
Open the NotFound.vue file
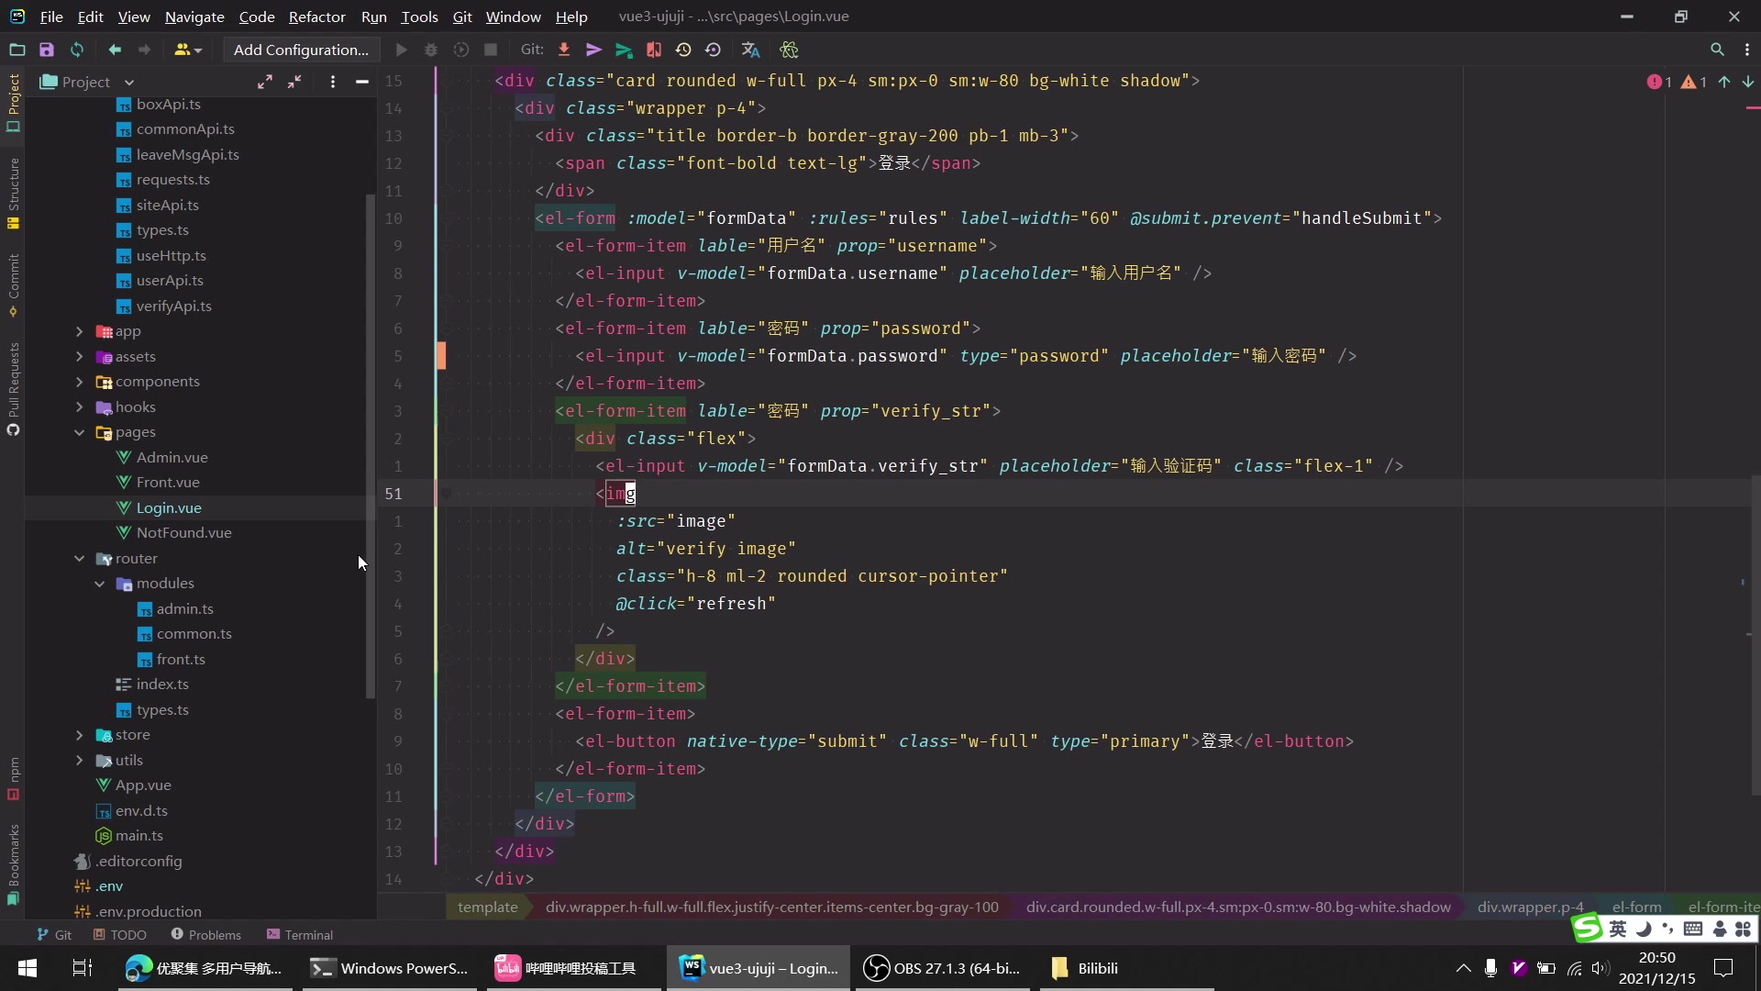click(x=183, y=533)
